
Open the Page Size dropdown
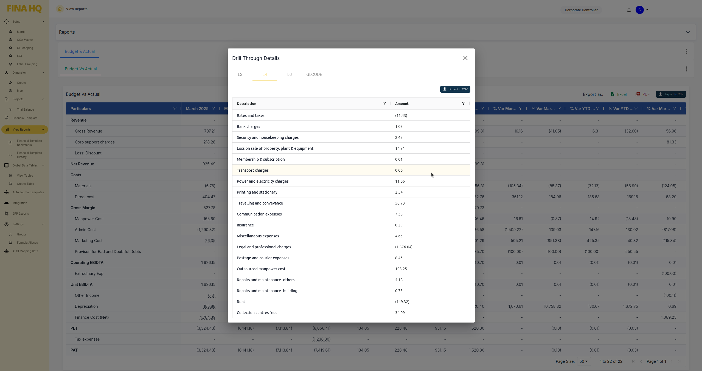tap(583, 361)
